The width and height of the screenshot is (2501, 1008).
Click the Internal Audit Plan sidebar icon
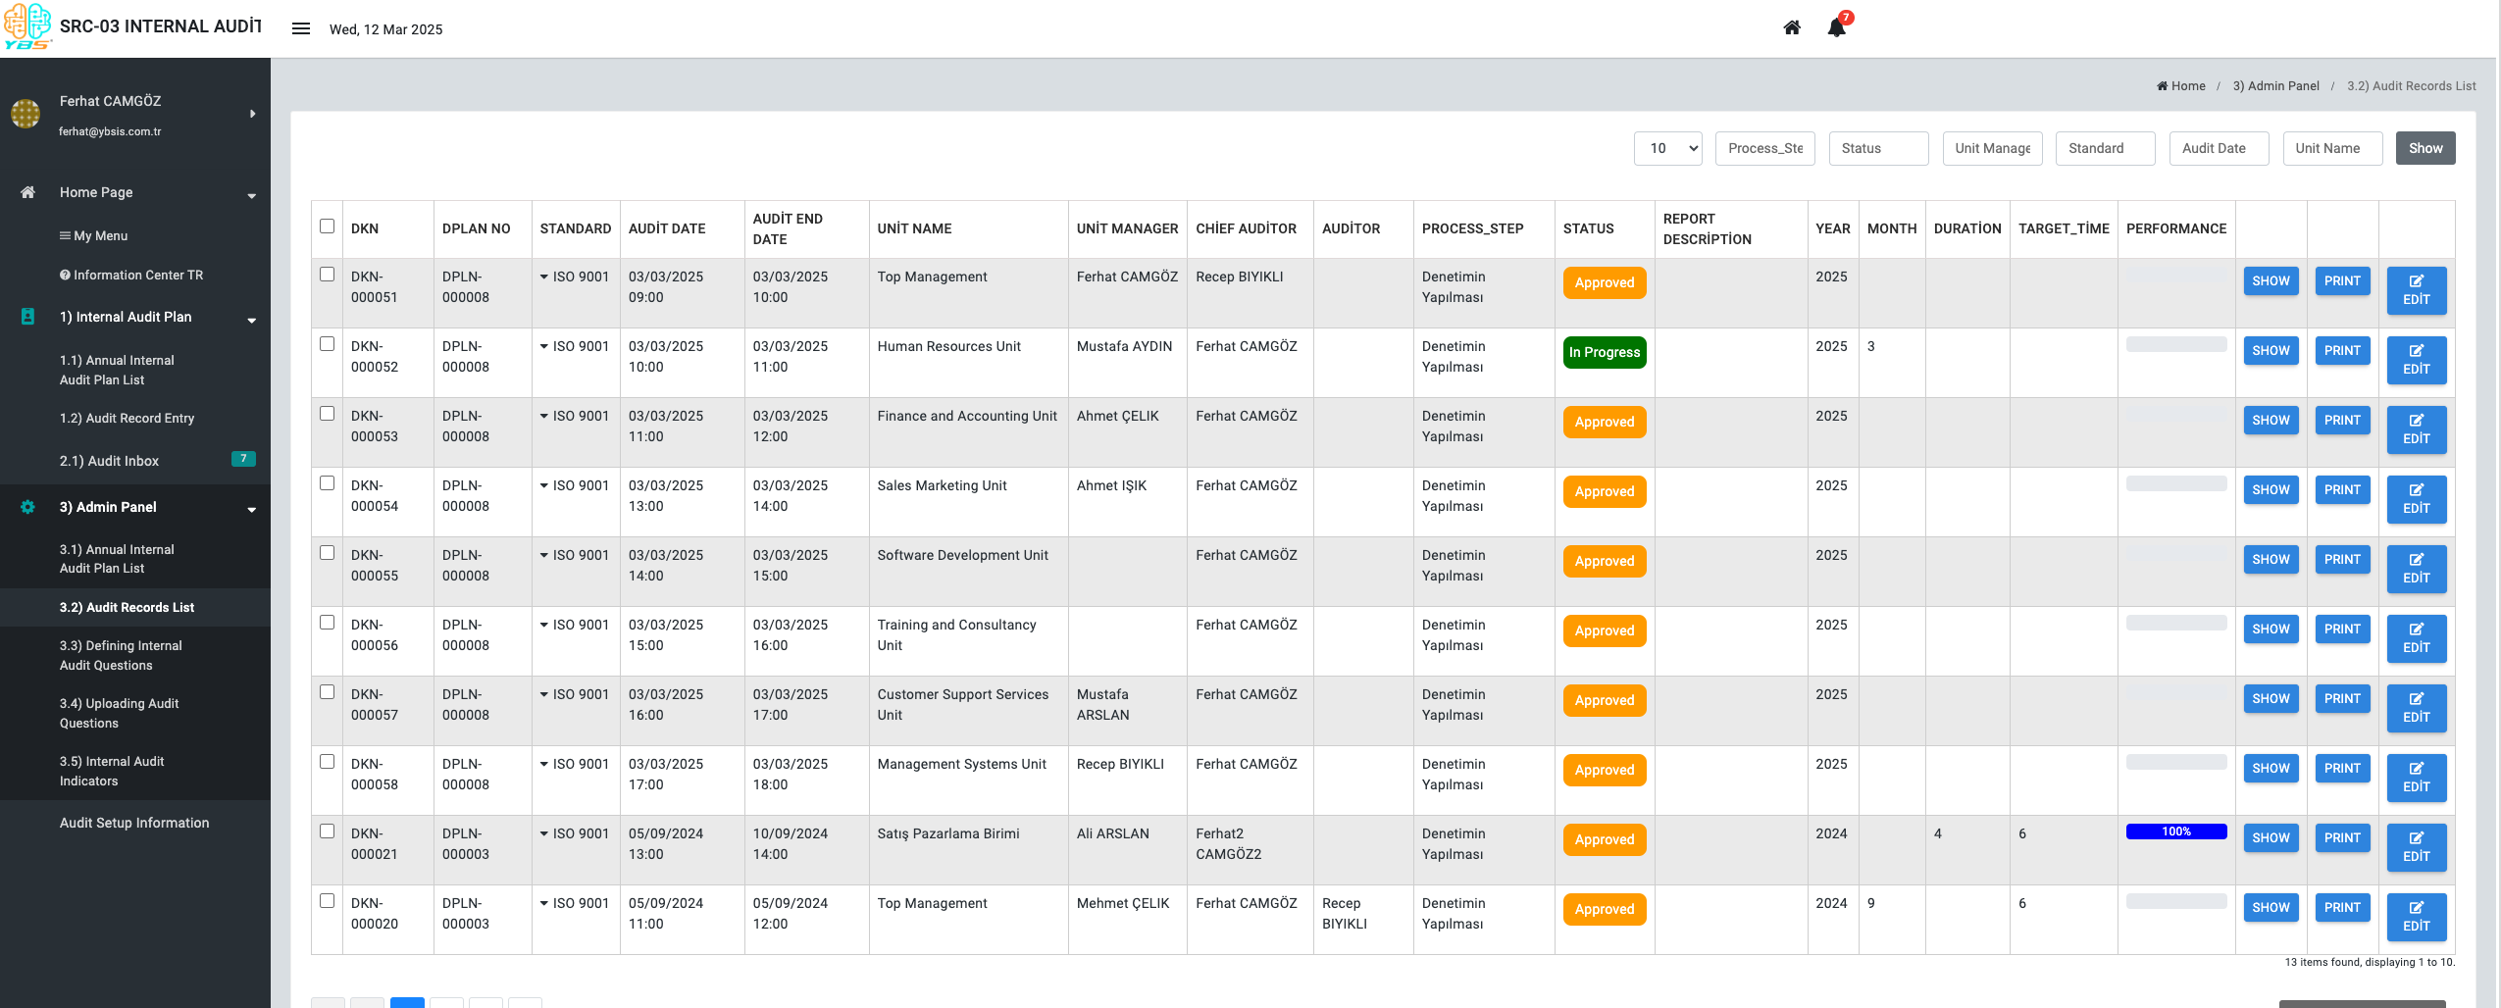pos(27,317)
